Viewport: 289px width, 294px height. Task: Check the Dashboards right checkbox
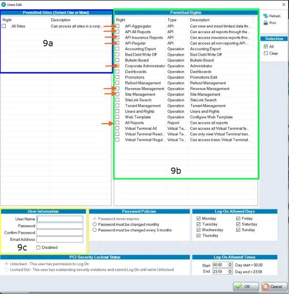(x=117, y=72)
